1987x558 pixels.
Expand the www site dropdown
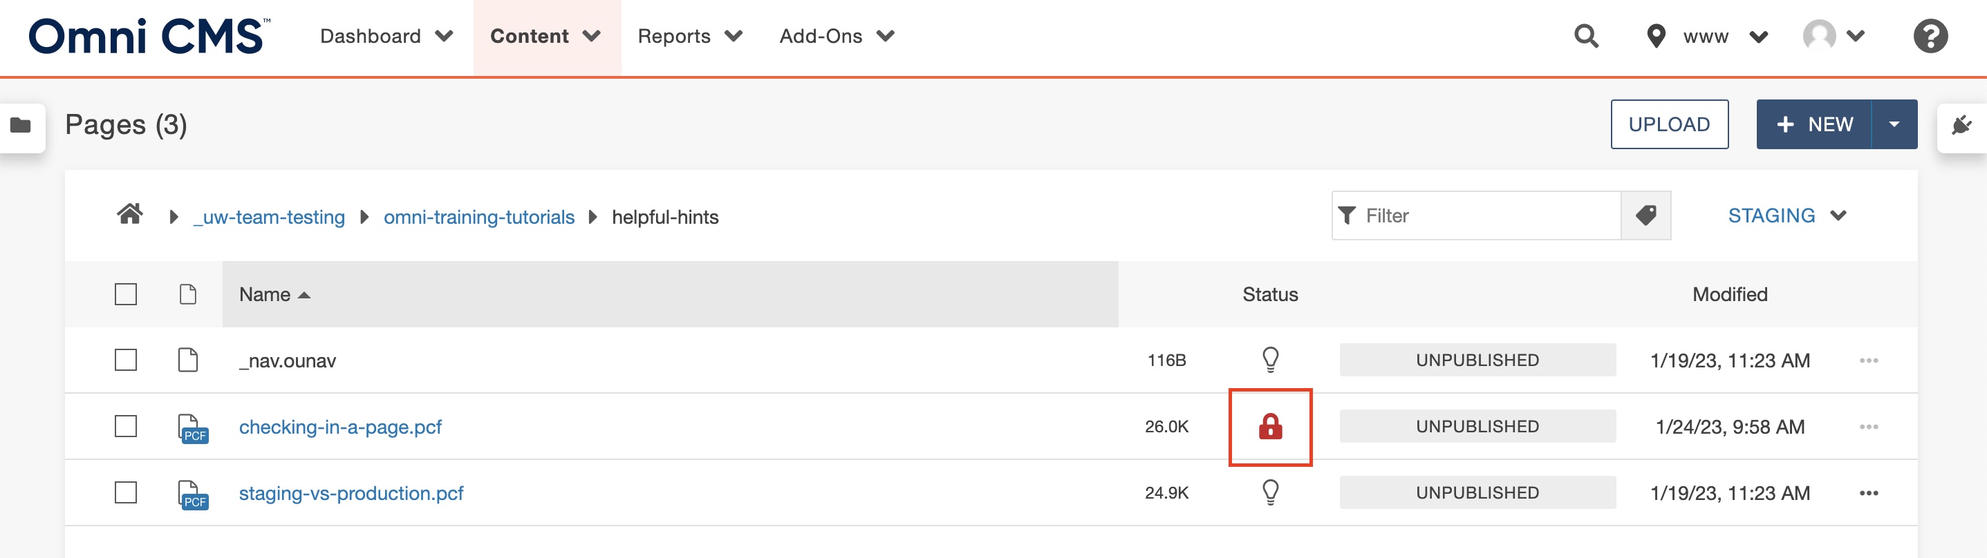point(1724,36)
